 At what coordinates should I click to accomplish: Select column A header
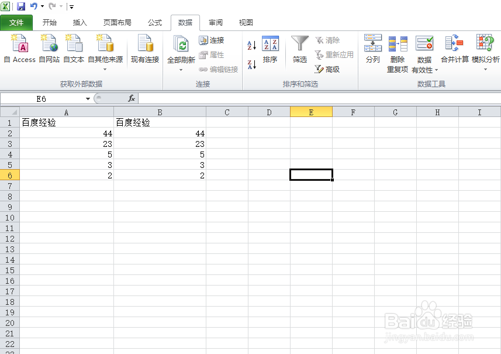click(x=67, y=112)
